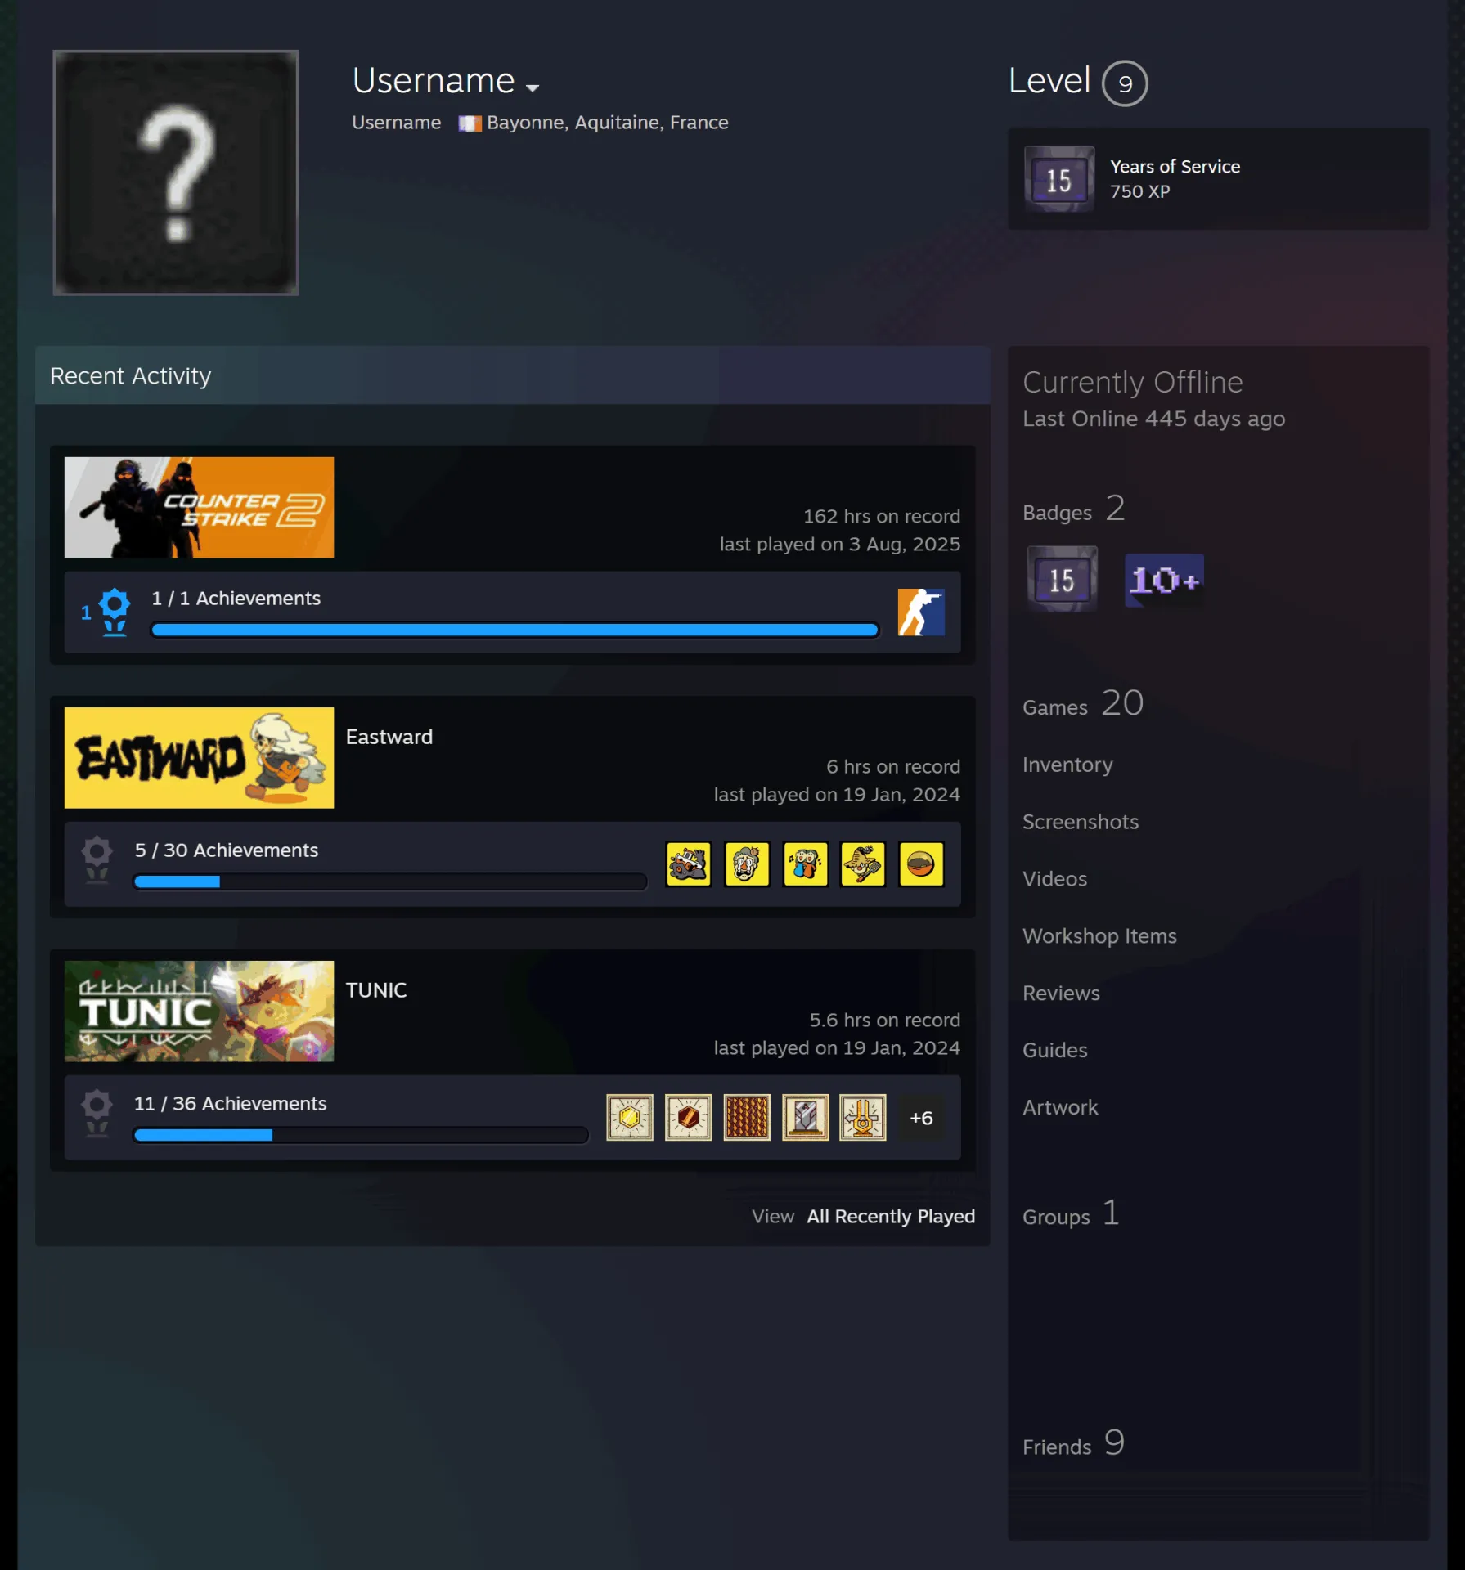Screen dimensions: 1465x1570
Task: Click TUNIC red gem achievement icon
Action: [689, 1117]
